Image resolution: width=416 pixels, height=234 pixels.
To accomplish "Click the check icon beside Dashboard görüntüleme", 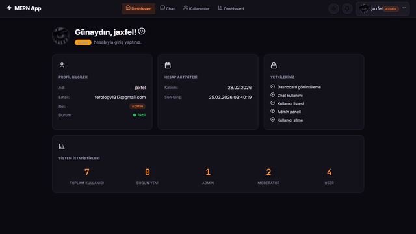I will 273,86.
